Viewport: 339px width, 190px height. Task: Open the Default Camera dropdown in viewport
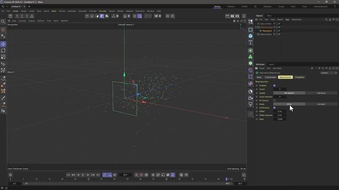pos(126,25)
